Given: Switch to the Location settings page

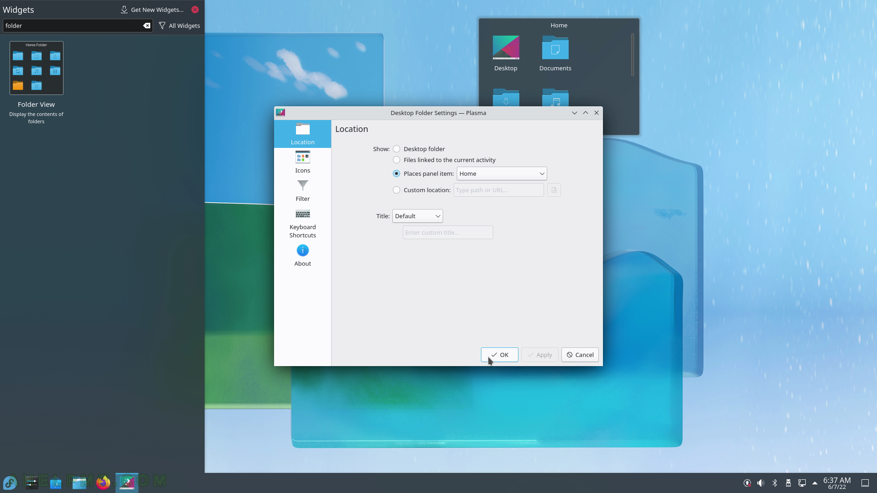Looking at the screenshot, I should (x=302, y=134).
